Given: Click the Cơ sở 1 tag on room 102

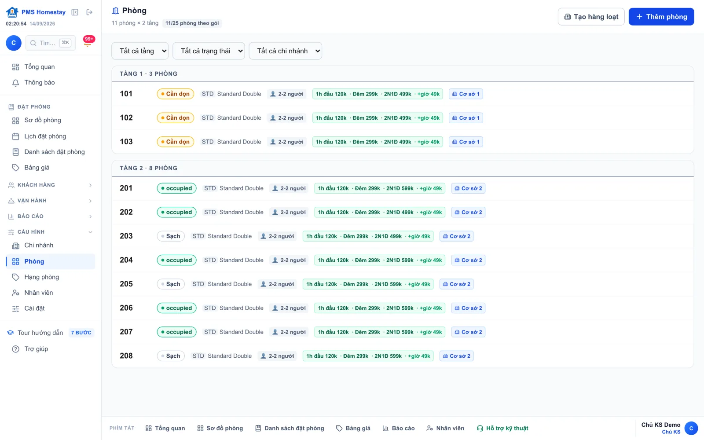Looking at the screenshot, I should (x=466, y=118).
